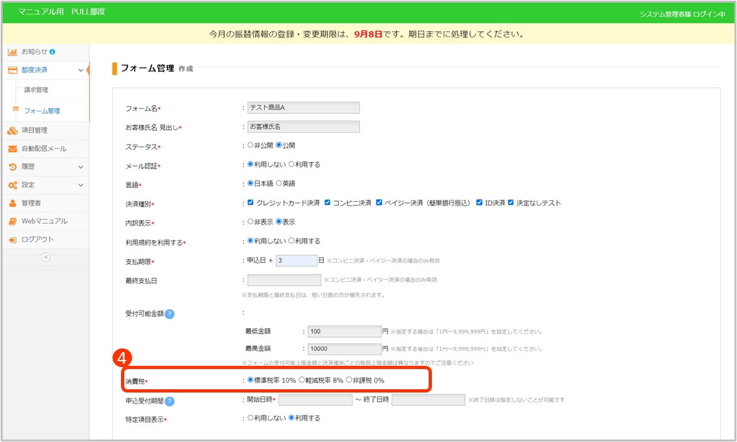The image size is (737, 442).
Task: Open フォーム管理 in the sidebar
Action: point(42,111)
